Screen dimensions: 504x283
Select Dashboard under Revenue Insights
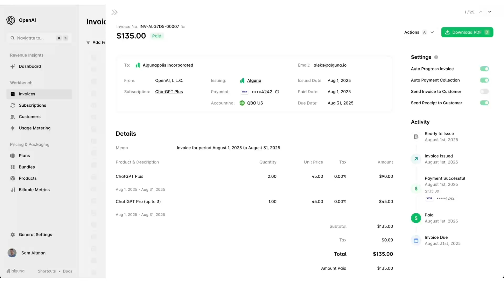[x=30, y=66]
